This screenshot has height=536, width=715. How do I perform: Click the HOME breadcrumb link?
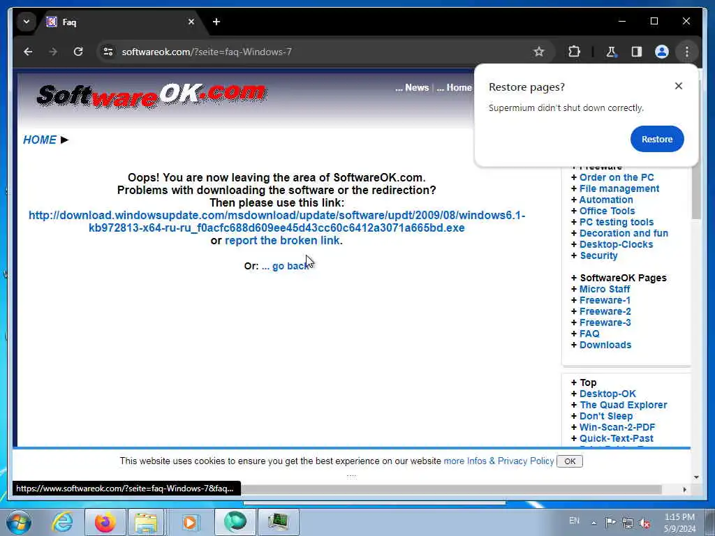click(x=40, y=140)
